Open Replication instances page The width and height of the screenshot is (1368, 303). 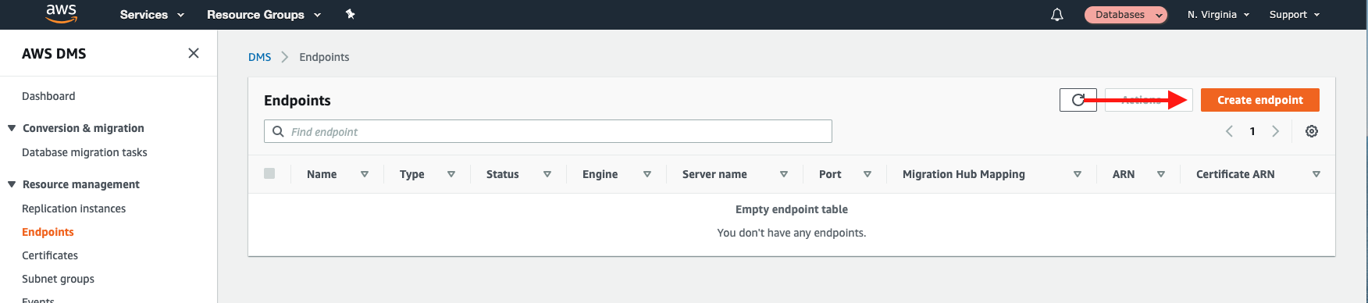(x=73, y=209)
